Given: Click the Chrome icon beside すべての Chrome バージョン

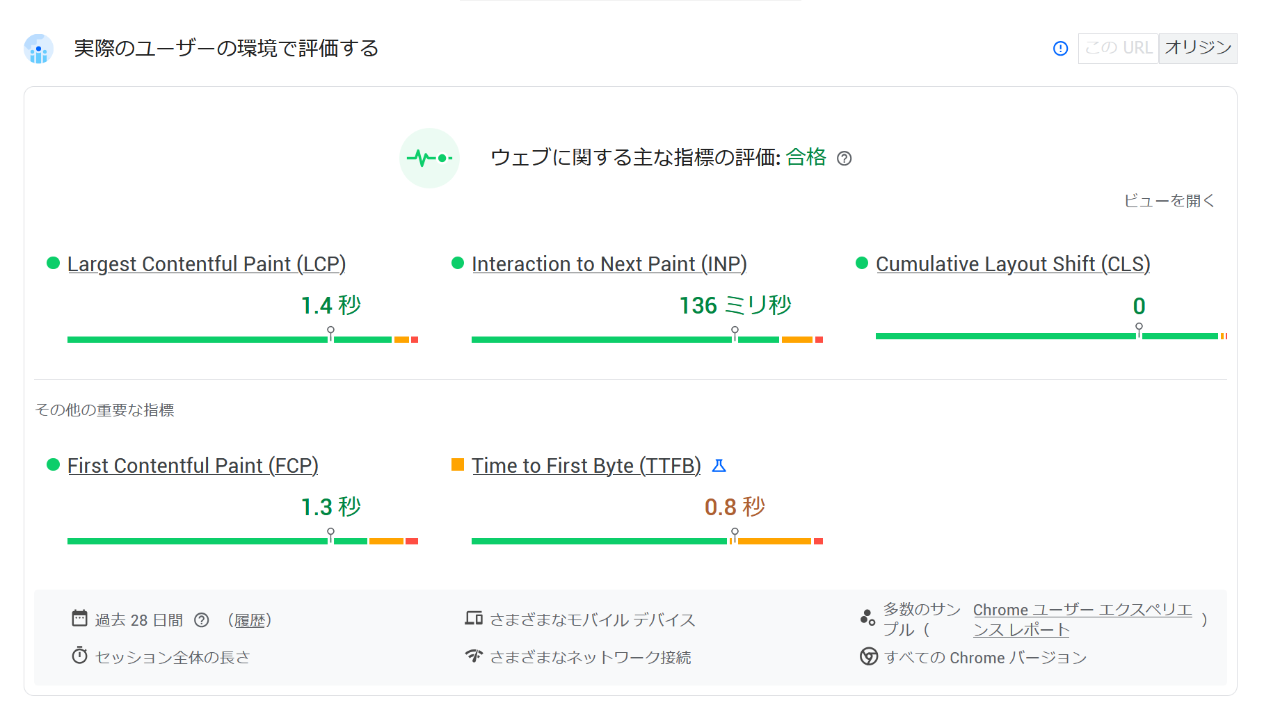Looking at the screenshot, I should pos(868,657).
